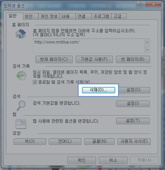Open the 색(O) color settings button
This screenshot has height=170, width=165.
(30, 141)
